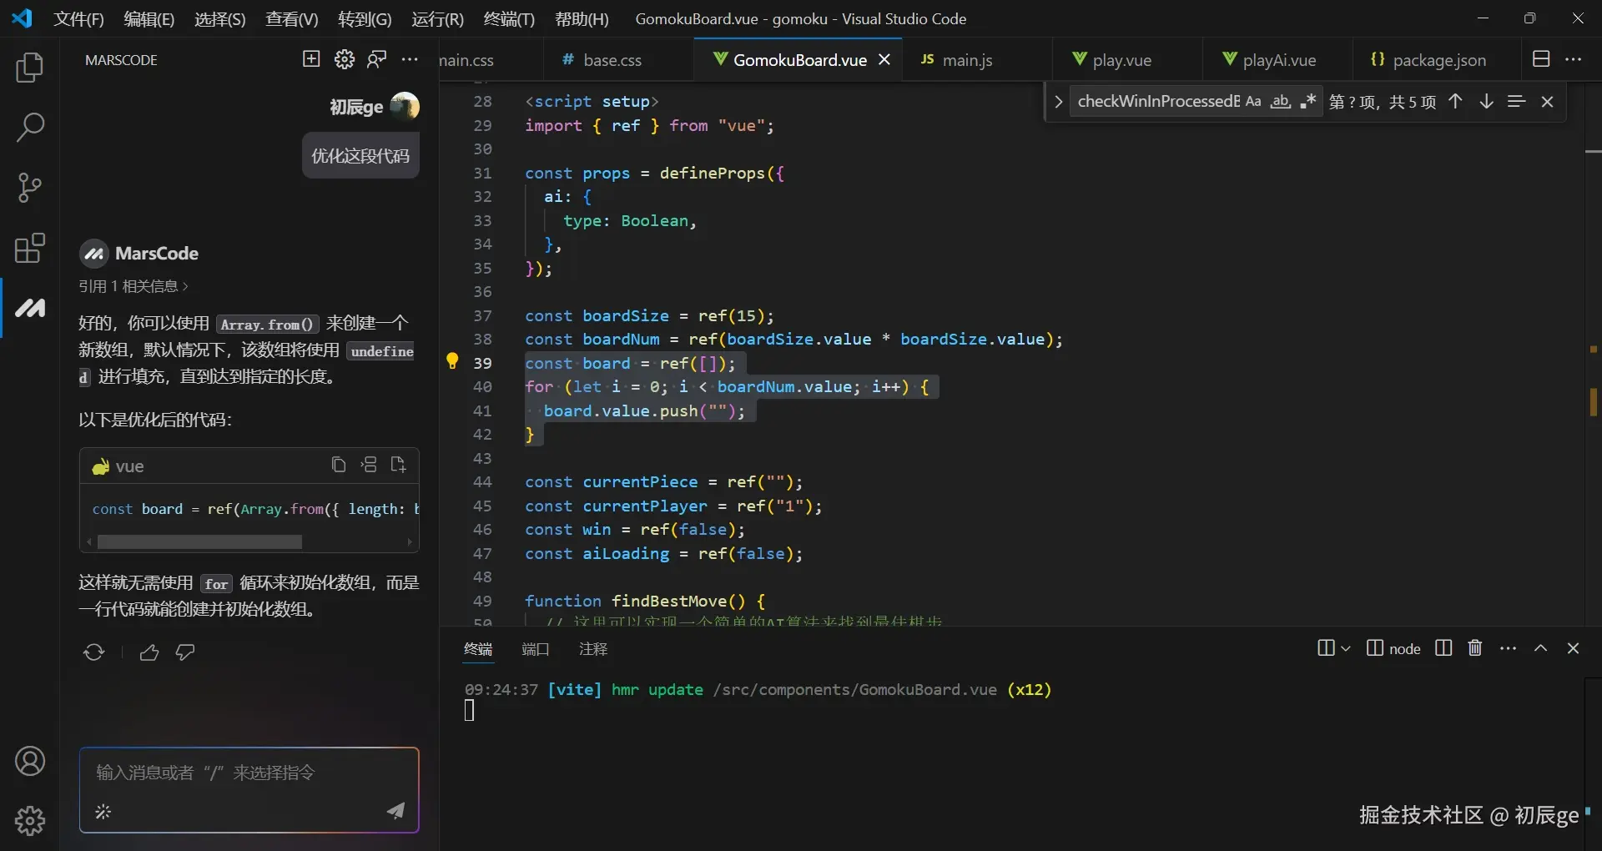Send the chat message
This screenshot has width=1602, height=851.
point(395,811)
